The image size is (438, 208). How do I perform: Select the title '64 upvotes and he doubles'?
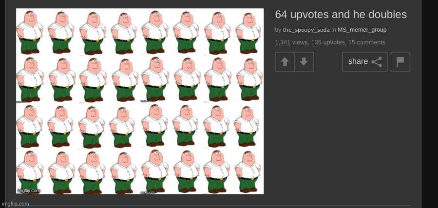coord(341,15)
